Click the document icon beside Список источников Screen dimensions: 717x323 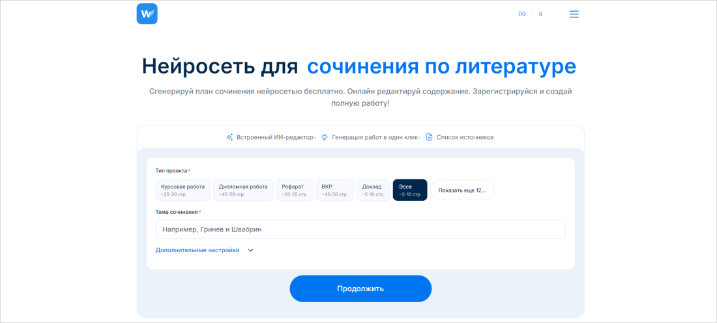pyautogui.click(x=429, y=137)
